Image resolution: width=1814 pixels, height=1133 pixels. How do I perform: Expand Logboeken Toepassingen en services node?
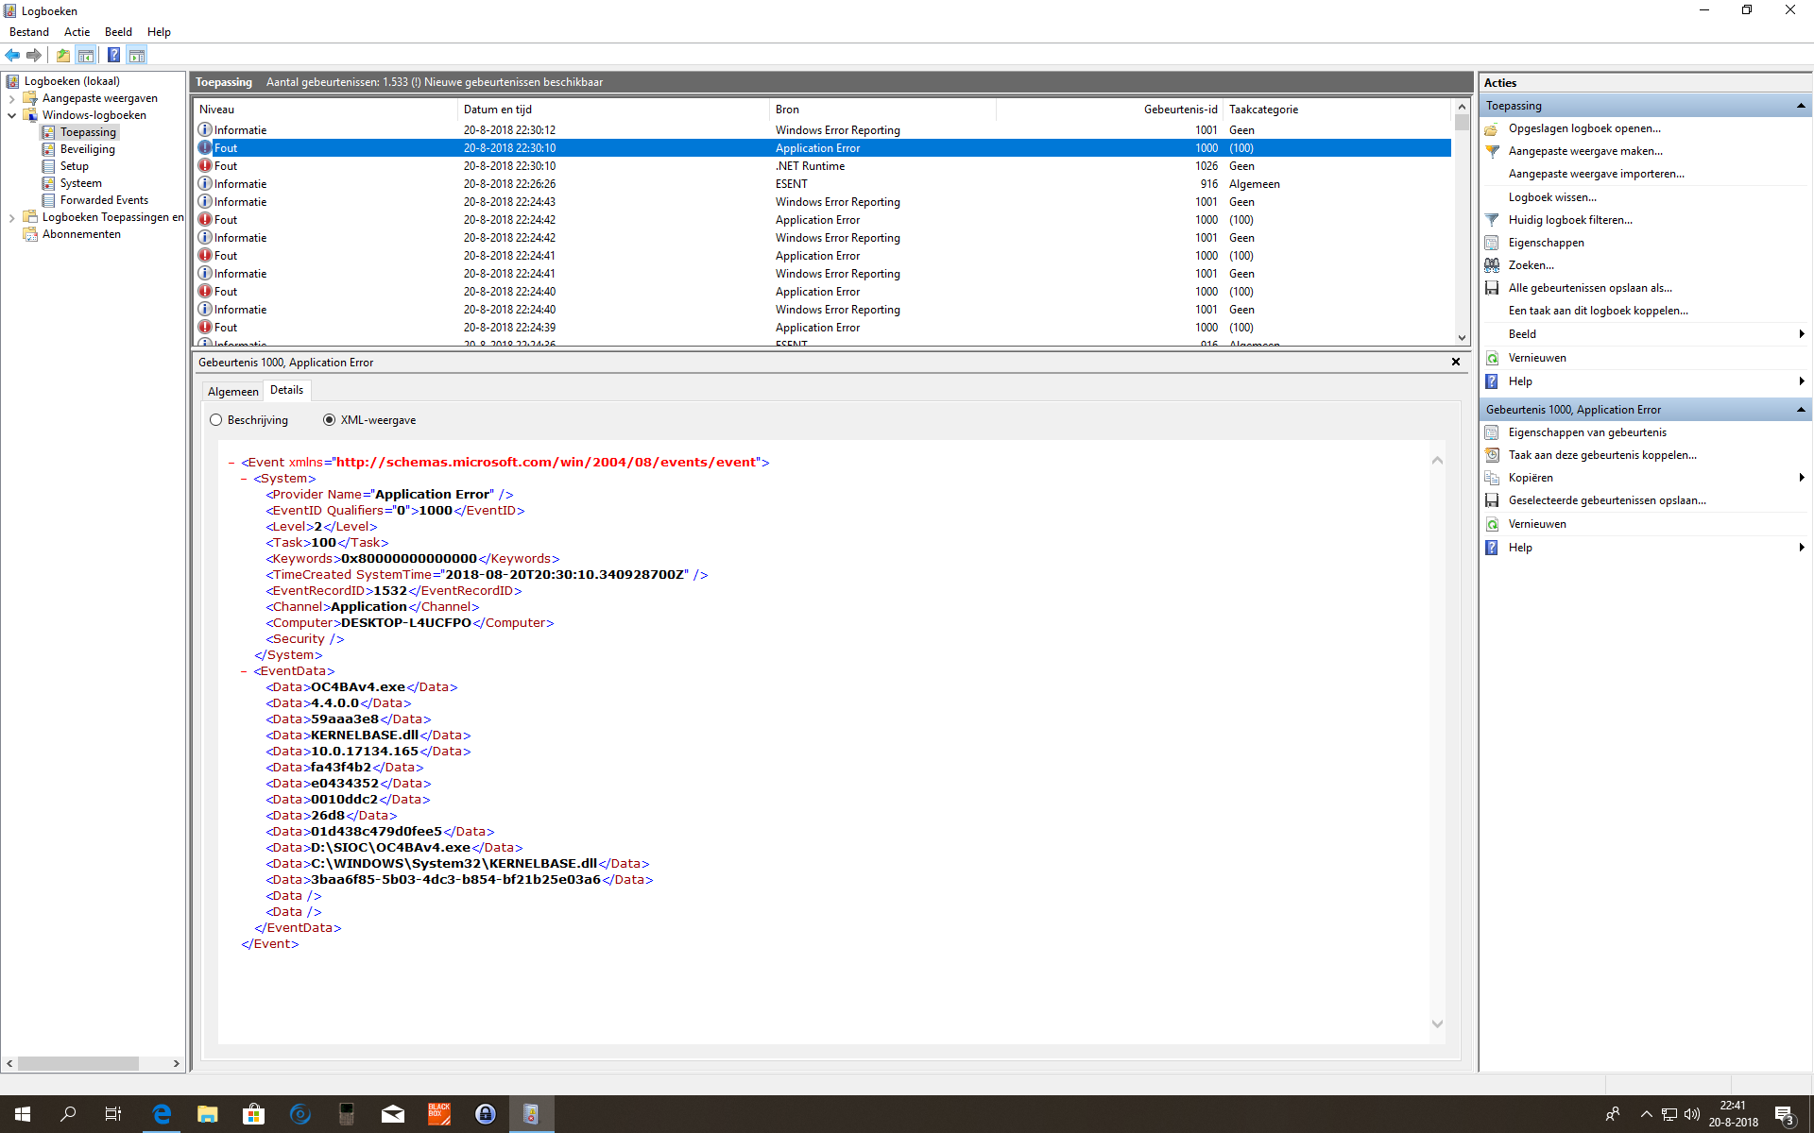(x=11, y=217)
